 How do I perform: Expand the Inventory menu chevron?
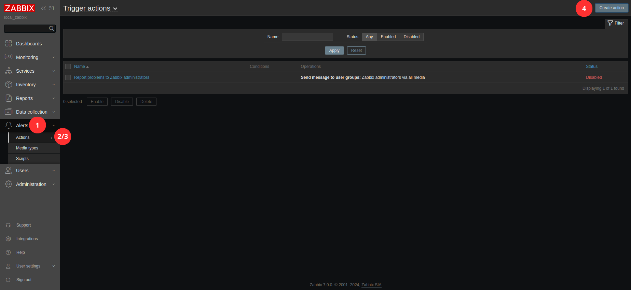pyautogui.click(x=54, y=85)
